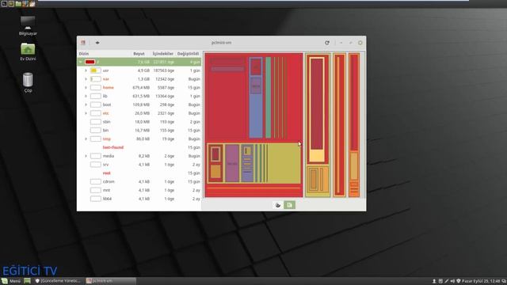Select the bin folder name

click(x=105, y=130)
